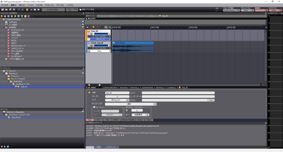The height and width of the screenshot is (152, 283).
Task: Click the T track icon of Track_Test_SE
Action: click(89, 43)
